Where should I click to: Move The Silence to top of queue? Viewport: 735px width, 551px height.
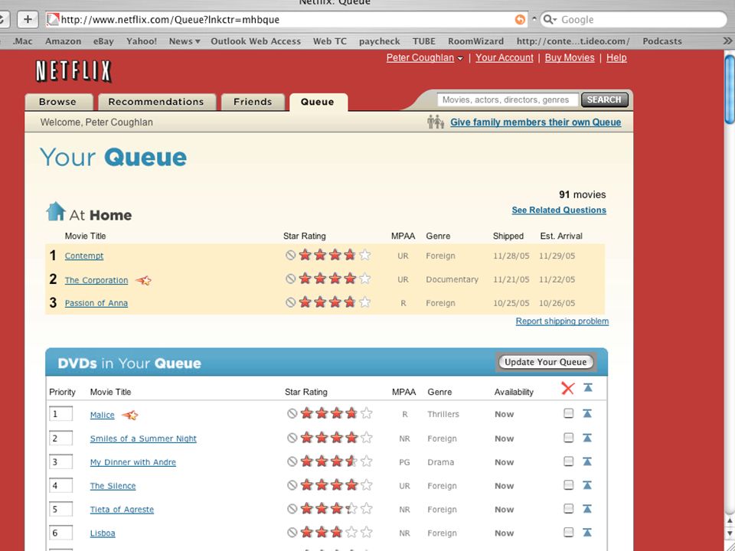[587, 485]
